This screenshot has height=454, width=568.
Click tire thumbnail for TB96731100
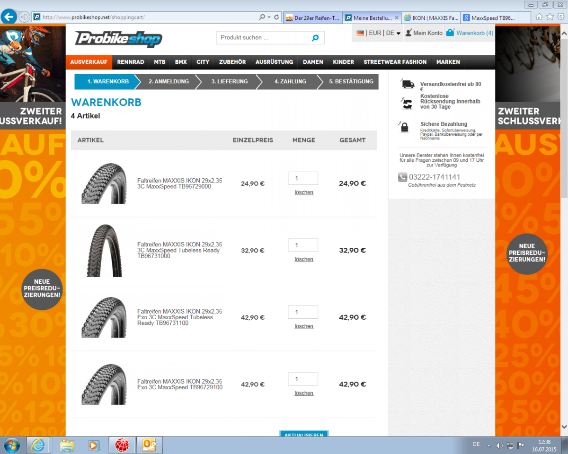104,317
